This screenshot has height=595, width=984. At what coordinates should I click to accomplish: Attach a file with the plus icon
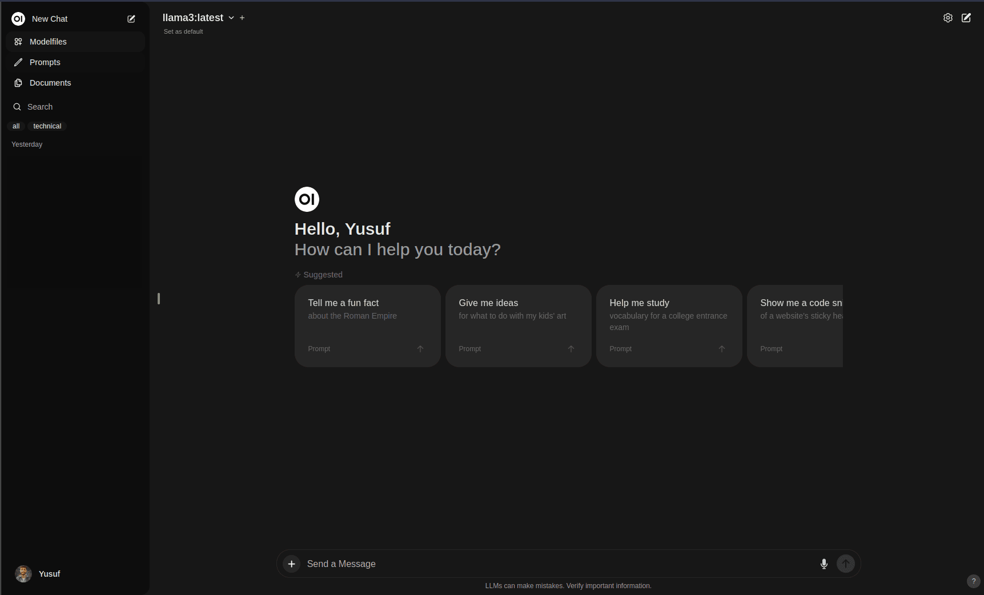click(x=291, y=564)
